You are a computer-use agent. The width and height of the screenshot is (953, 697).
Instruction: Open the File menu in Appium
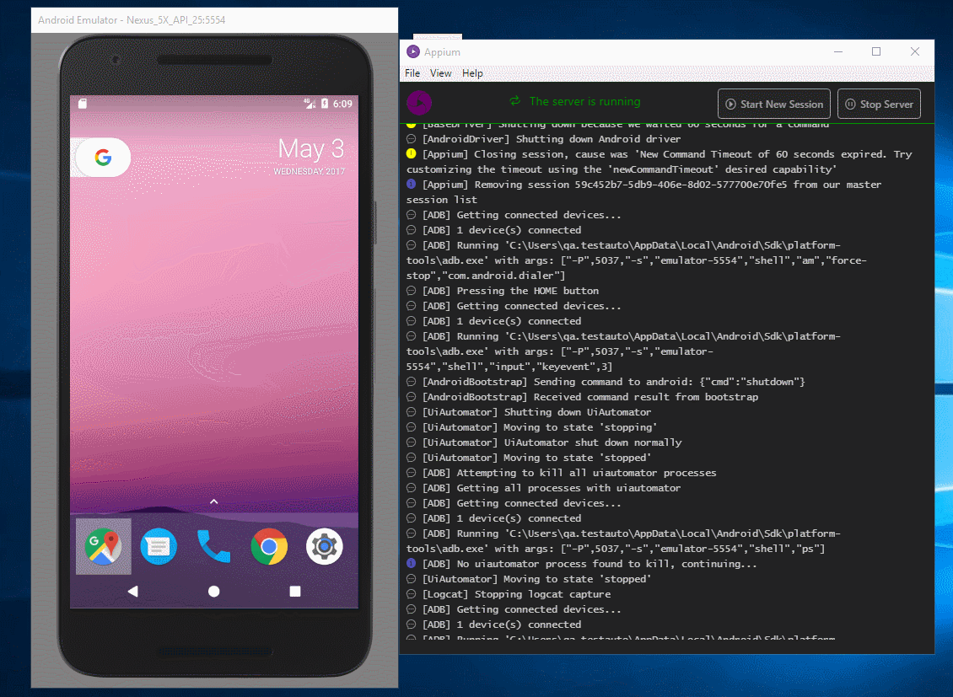point(412,72)
